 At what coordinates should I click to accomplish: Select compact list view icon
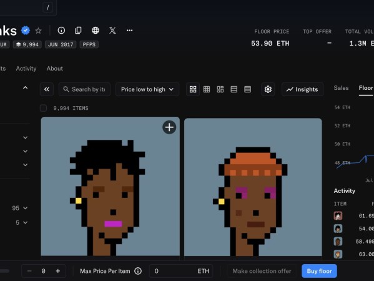(234, 89)
